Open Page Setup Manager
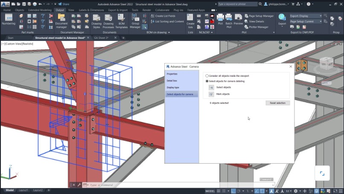The image size is (344, 194). pos(259,16)
